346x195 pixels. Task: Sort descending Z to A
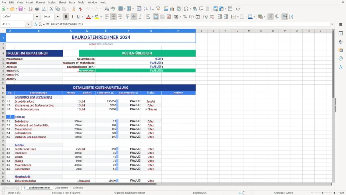[x=152, y=9]
